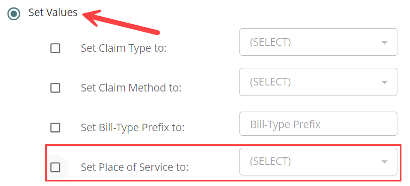Open the Claim Method select dropdown
This screenshot has height=186, width=410.
point(318,82)
